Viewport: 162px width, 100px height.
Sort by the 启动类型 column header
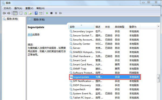pos(121,27)
